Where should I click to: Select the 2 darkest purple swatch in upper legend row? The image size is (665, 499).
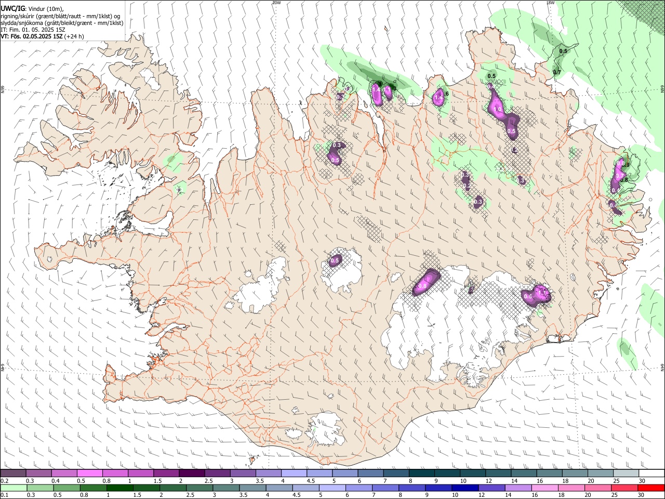pyautogui.click(x=191, y=474)
